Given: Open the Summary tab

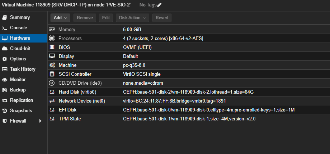Looking at the screenshot, I should (20, 18).
